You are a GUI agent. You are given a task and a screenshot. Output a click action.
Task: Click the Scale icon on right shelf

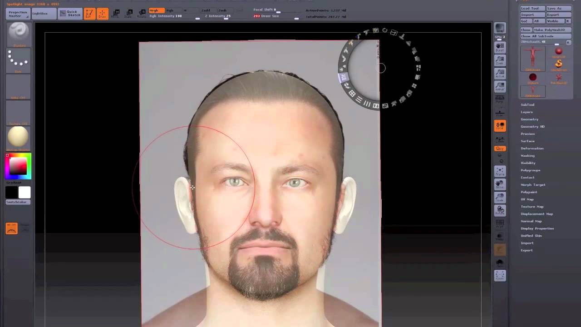500,198
